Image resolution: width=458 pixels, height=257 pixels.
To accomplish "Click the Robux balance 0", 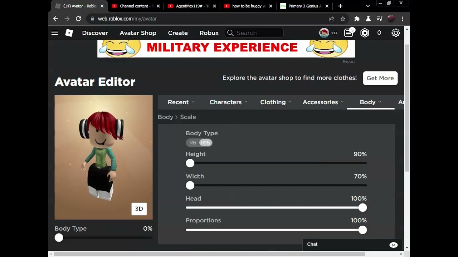I will coord(379,33).
